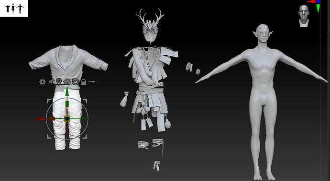330x181 pixels.
Task: Click the CamView head orientation indicator
Action: click(304, 16)
